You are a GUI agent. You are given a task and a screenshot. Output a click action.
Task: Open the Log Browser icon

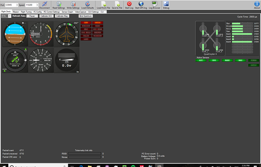(x=154, y=4)
